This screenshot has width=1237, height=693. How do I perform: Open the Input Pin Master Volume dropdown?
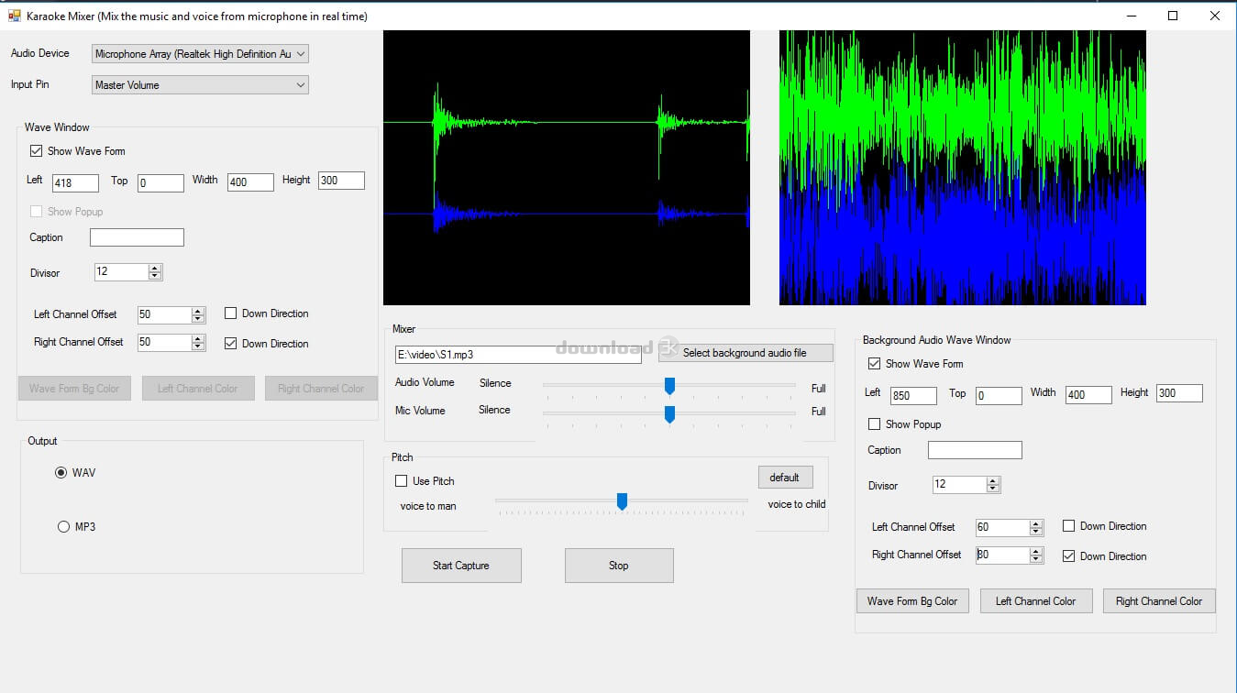tap(200, 85)
